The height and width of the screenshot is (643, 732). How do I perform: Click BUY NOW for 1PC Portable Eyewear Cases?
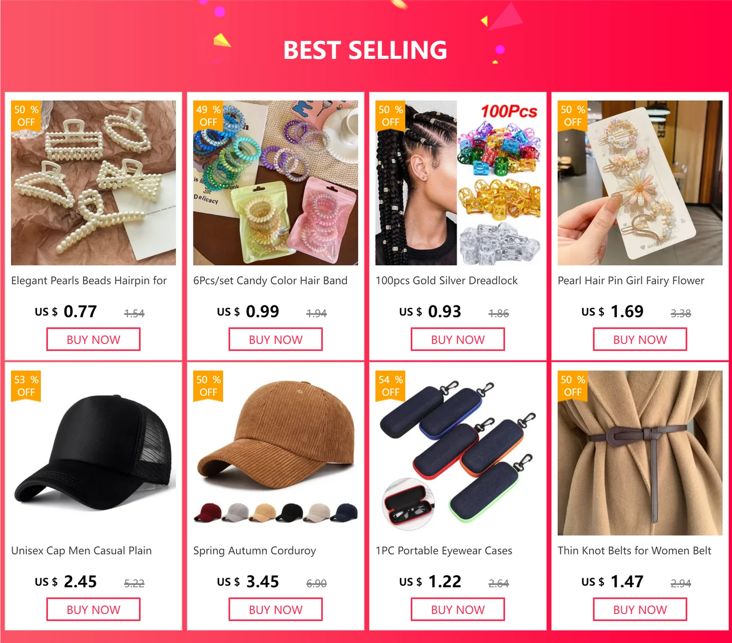[457, 609]
